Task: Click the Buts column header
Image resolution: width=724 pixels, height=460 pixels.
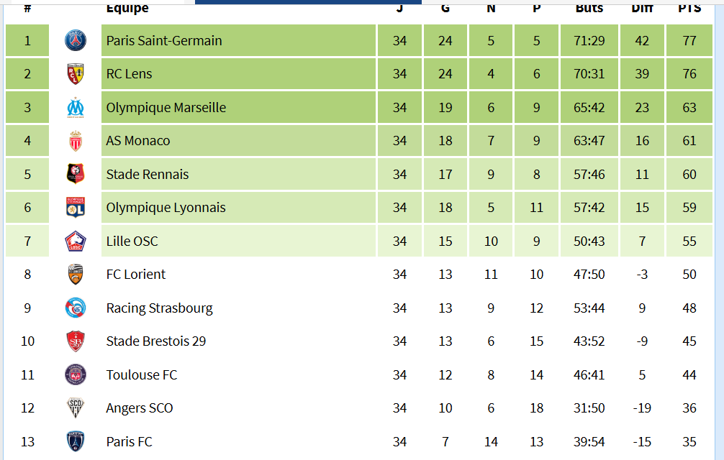Action: tap(589, 8)
